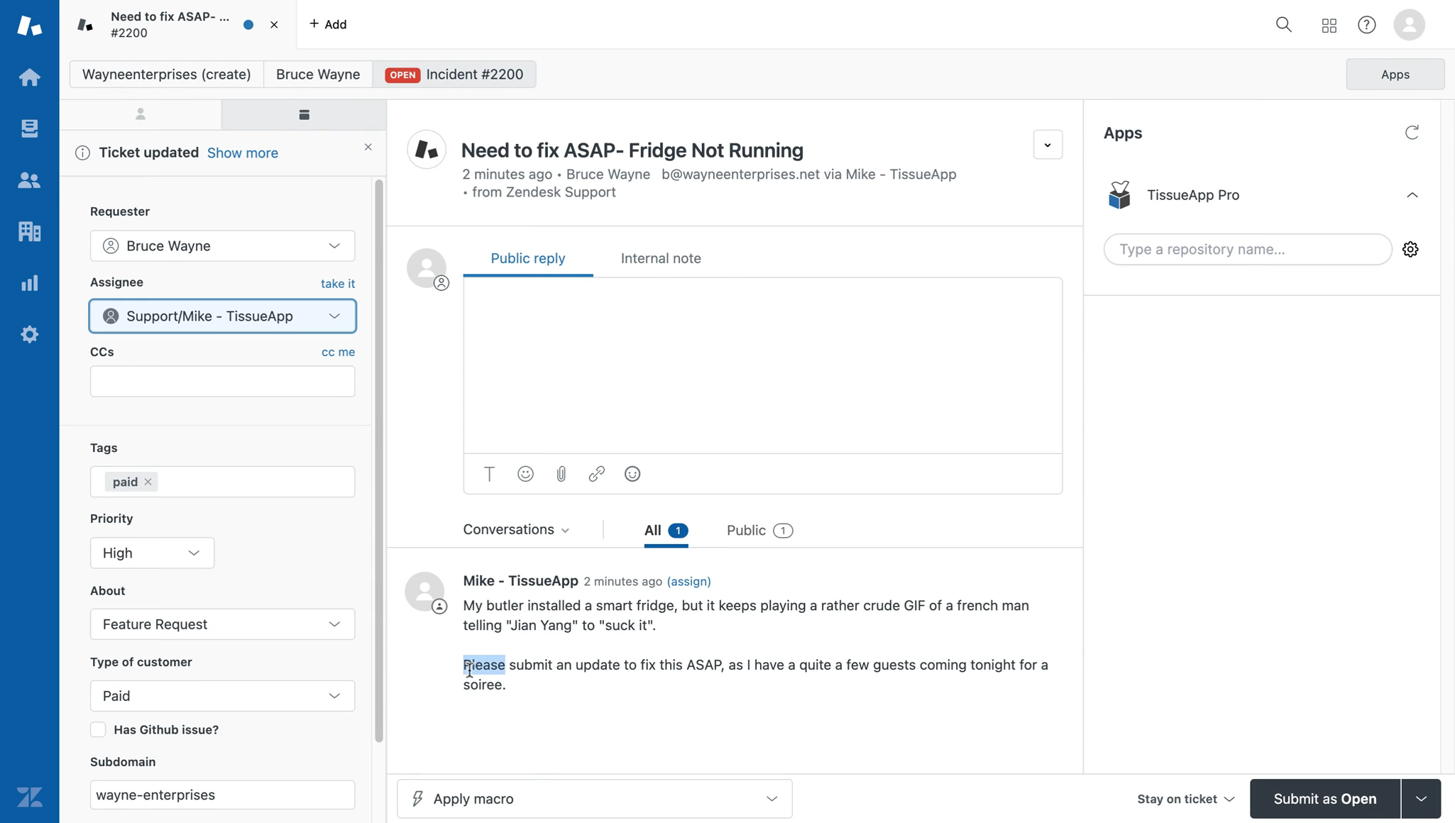Open the Home dashboard icon in sidebar
The width and height of the screenshot is (1455, 823).
click(x=29, y=77)
